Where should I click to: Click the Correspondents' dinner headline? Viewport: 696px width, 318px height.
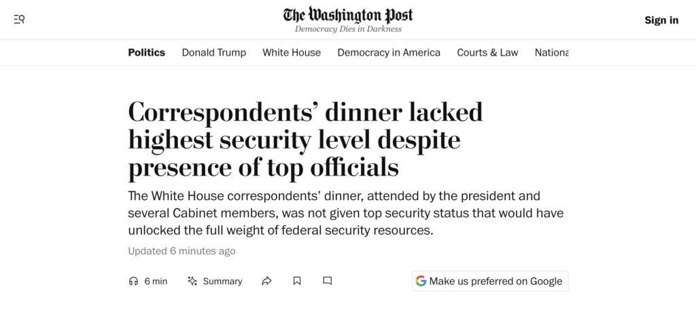pos(305,139)
